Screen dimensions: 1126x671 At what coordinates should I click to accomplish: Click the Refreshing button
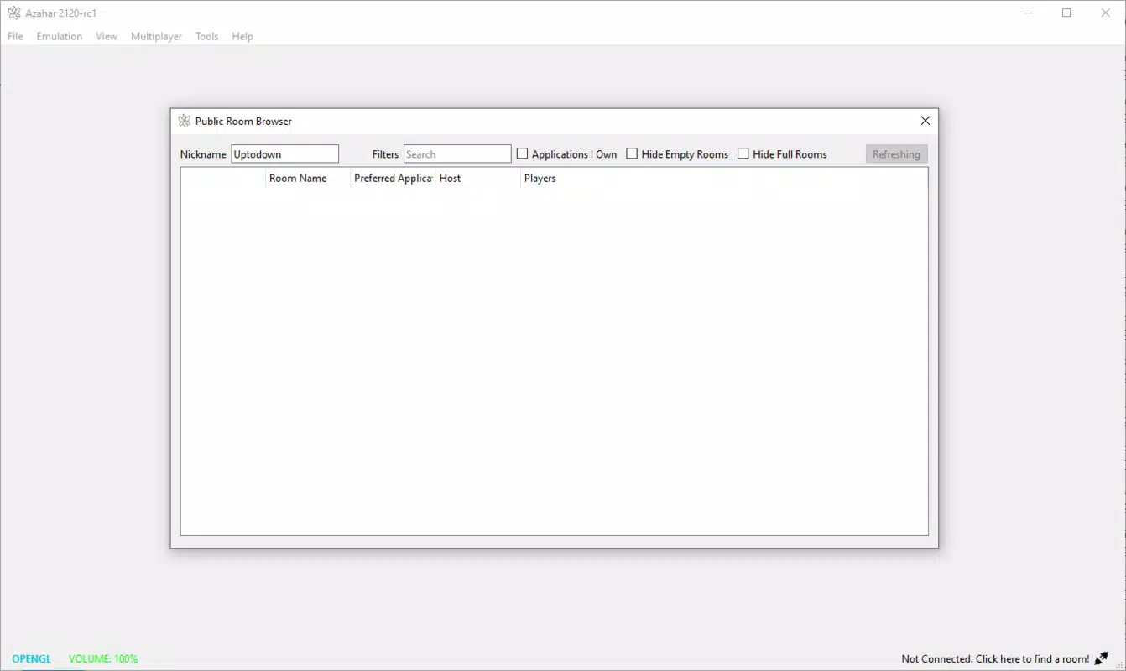(896, 154)
